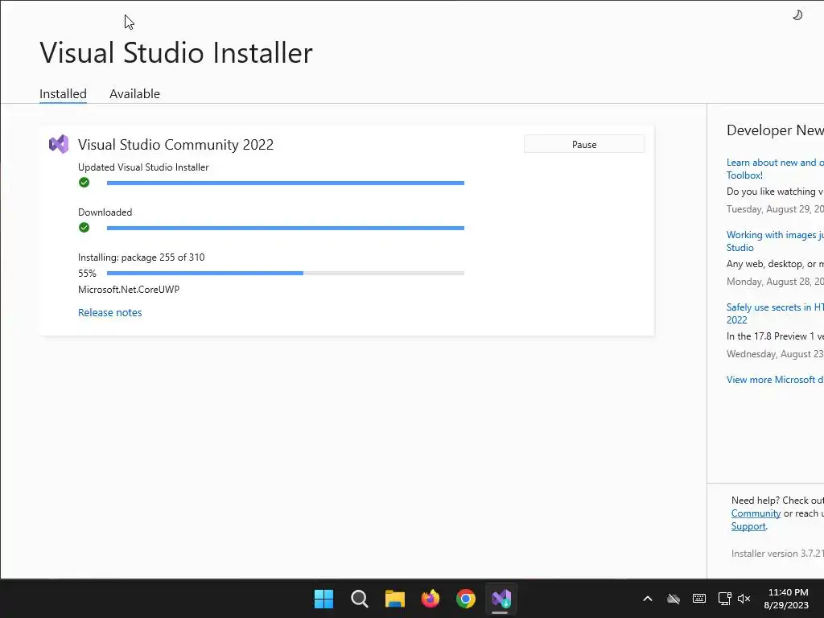Click green checkmark beside Updated Visual Studio Installer

pyautogui.click(x=84, y=183)
